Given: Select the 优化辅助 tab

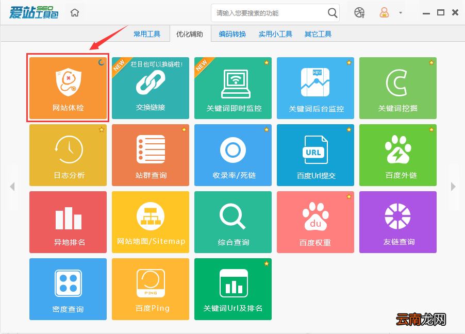Looking at the screenshot, I should [x=190, y=34].
